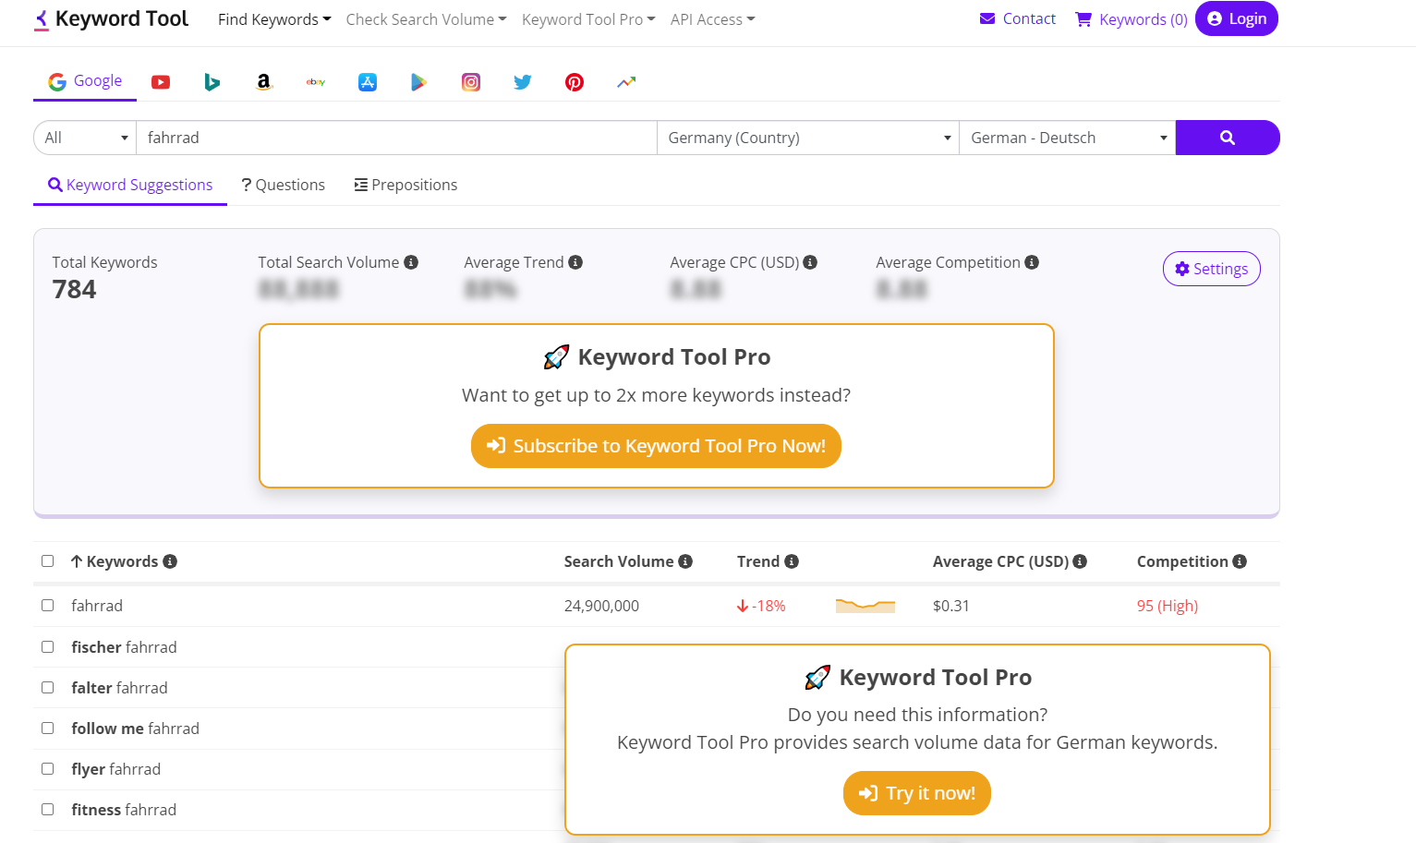Click the Try it now button
Viewport: 1416px width, 843px height.
[917, 793]
